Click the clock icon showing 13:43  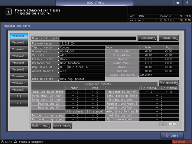(2, 142)
